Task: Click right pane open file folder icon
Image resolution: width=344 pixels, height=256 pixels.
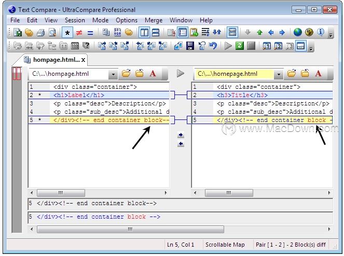Action: click(292, 73)
